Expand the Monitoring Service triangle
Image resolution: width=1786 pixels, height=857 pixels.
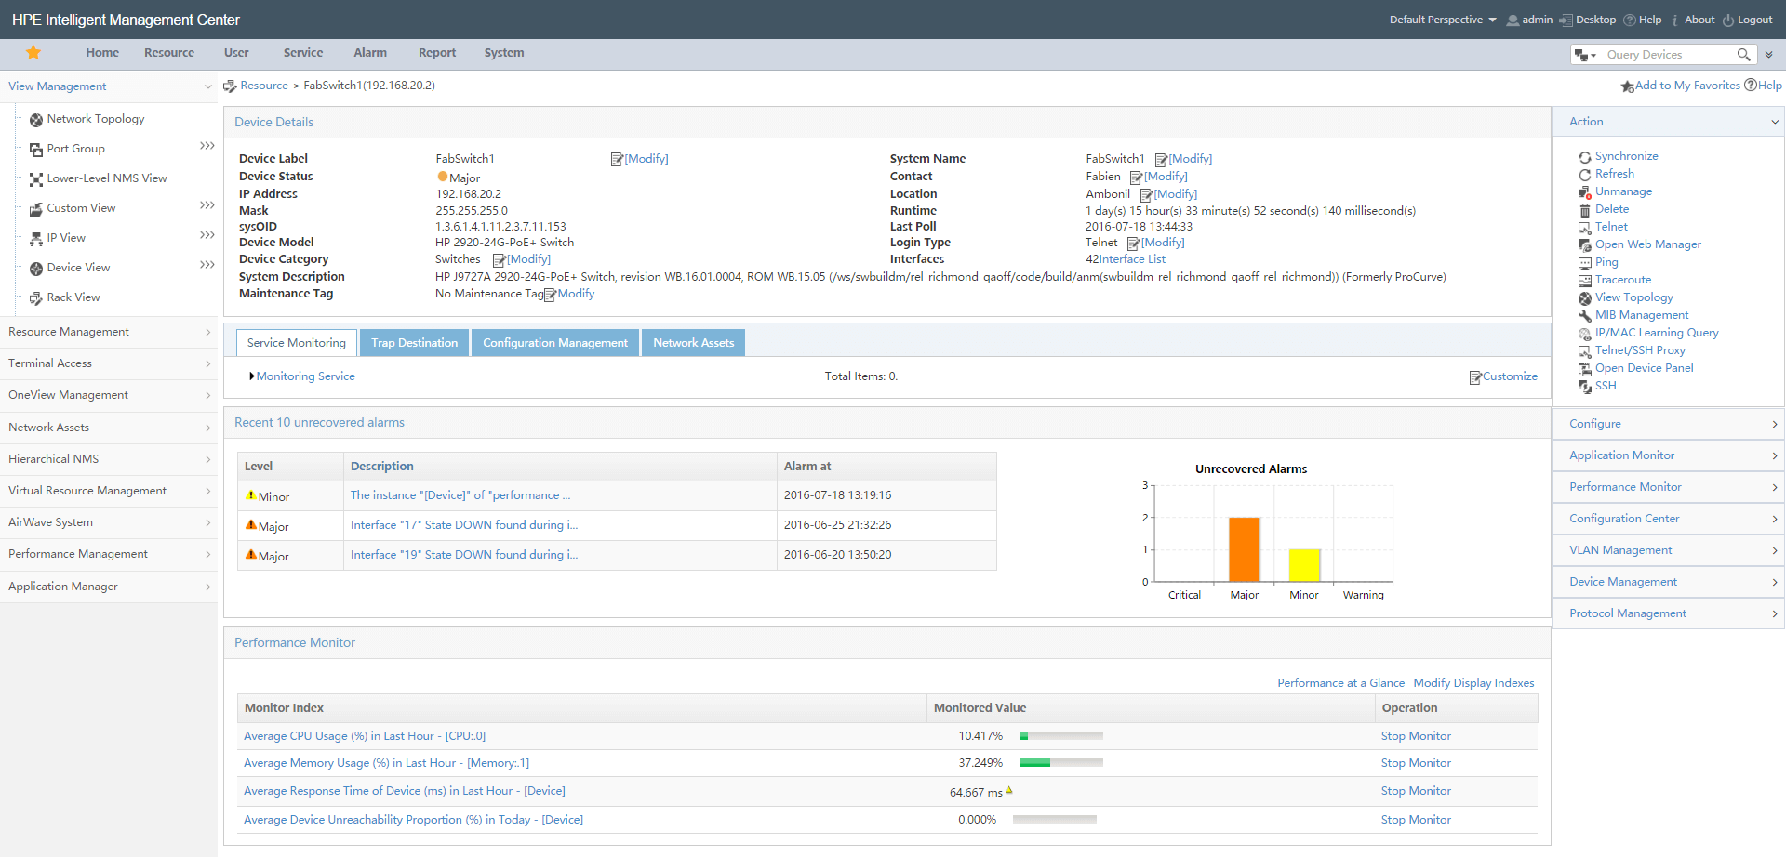[x=252, y=376]
